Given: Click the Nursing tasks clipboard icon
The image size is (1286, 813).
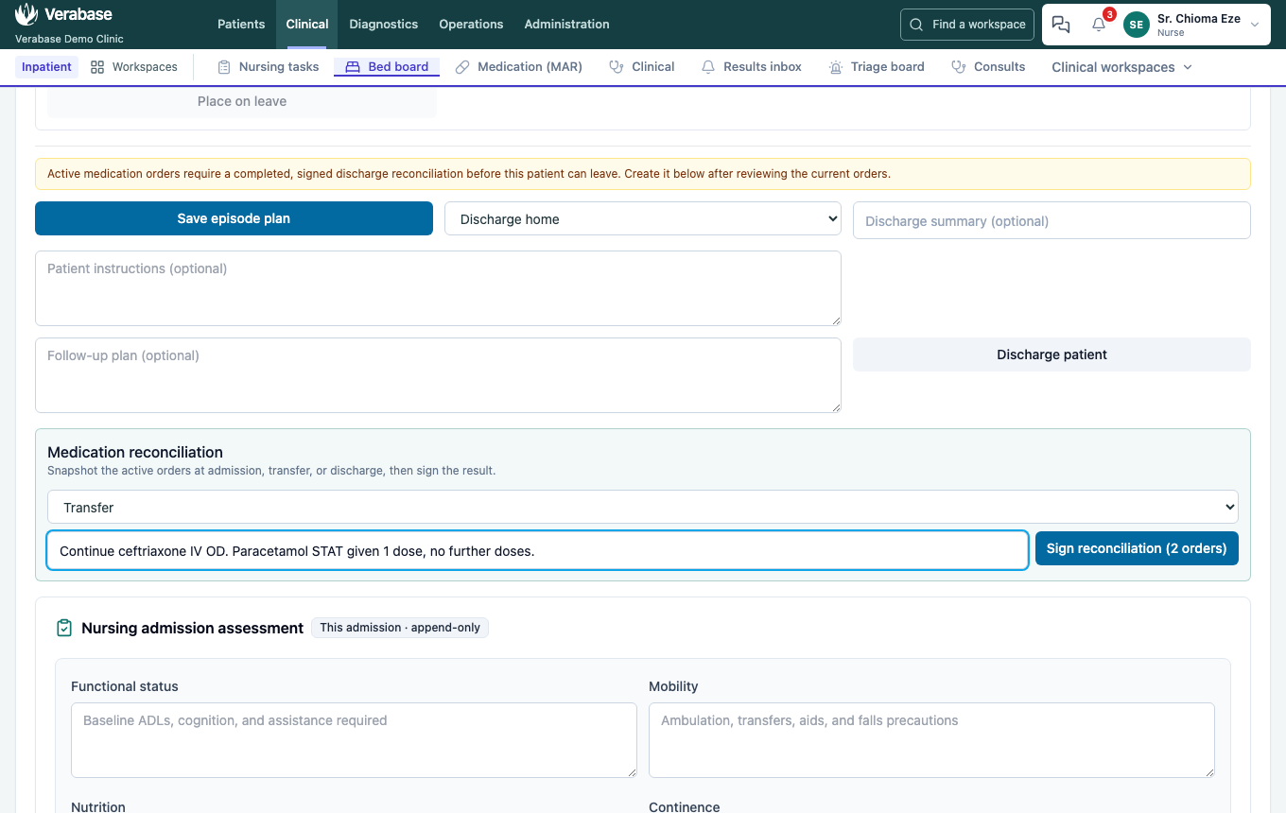Looking at the screenshot, I should click(224, 67).
